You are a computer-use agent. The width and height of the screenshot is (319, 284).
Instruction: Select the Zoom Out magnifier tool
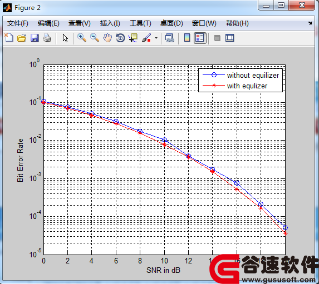click(x=95, y=38)
